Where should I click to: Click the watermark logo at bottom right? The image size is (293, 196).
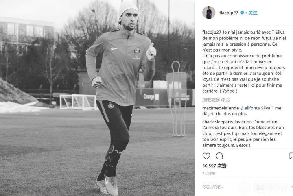coord(263,187)
